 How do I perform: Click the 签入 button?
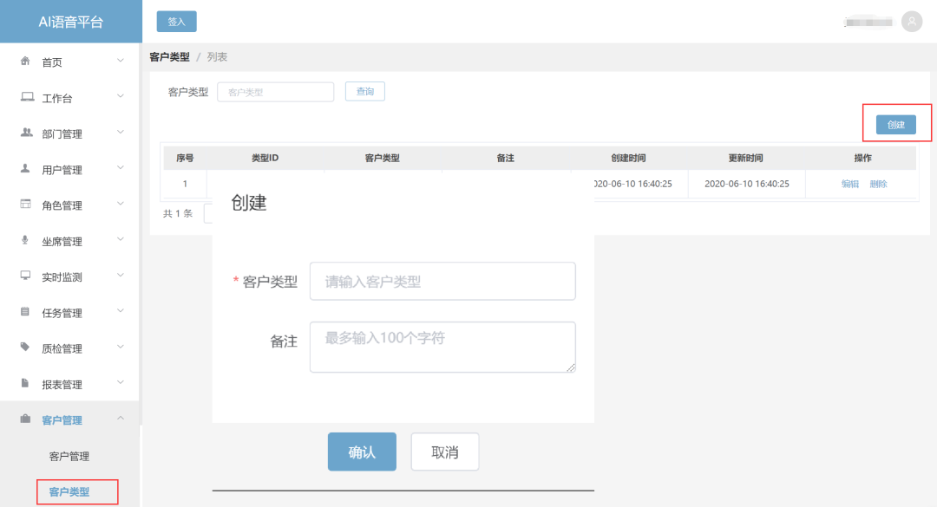(176, 22)
